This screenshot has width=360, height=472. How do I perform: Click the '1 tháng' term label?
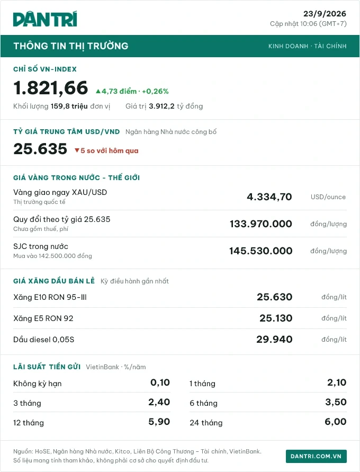point(202,384)
